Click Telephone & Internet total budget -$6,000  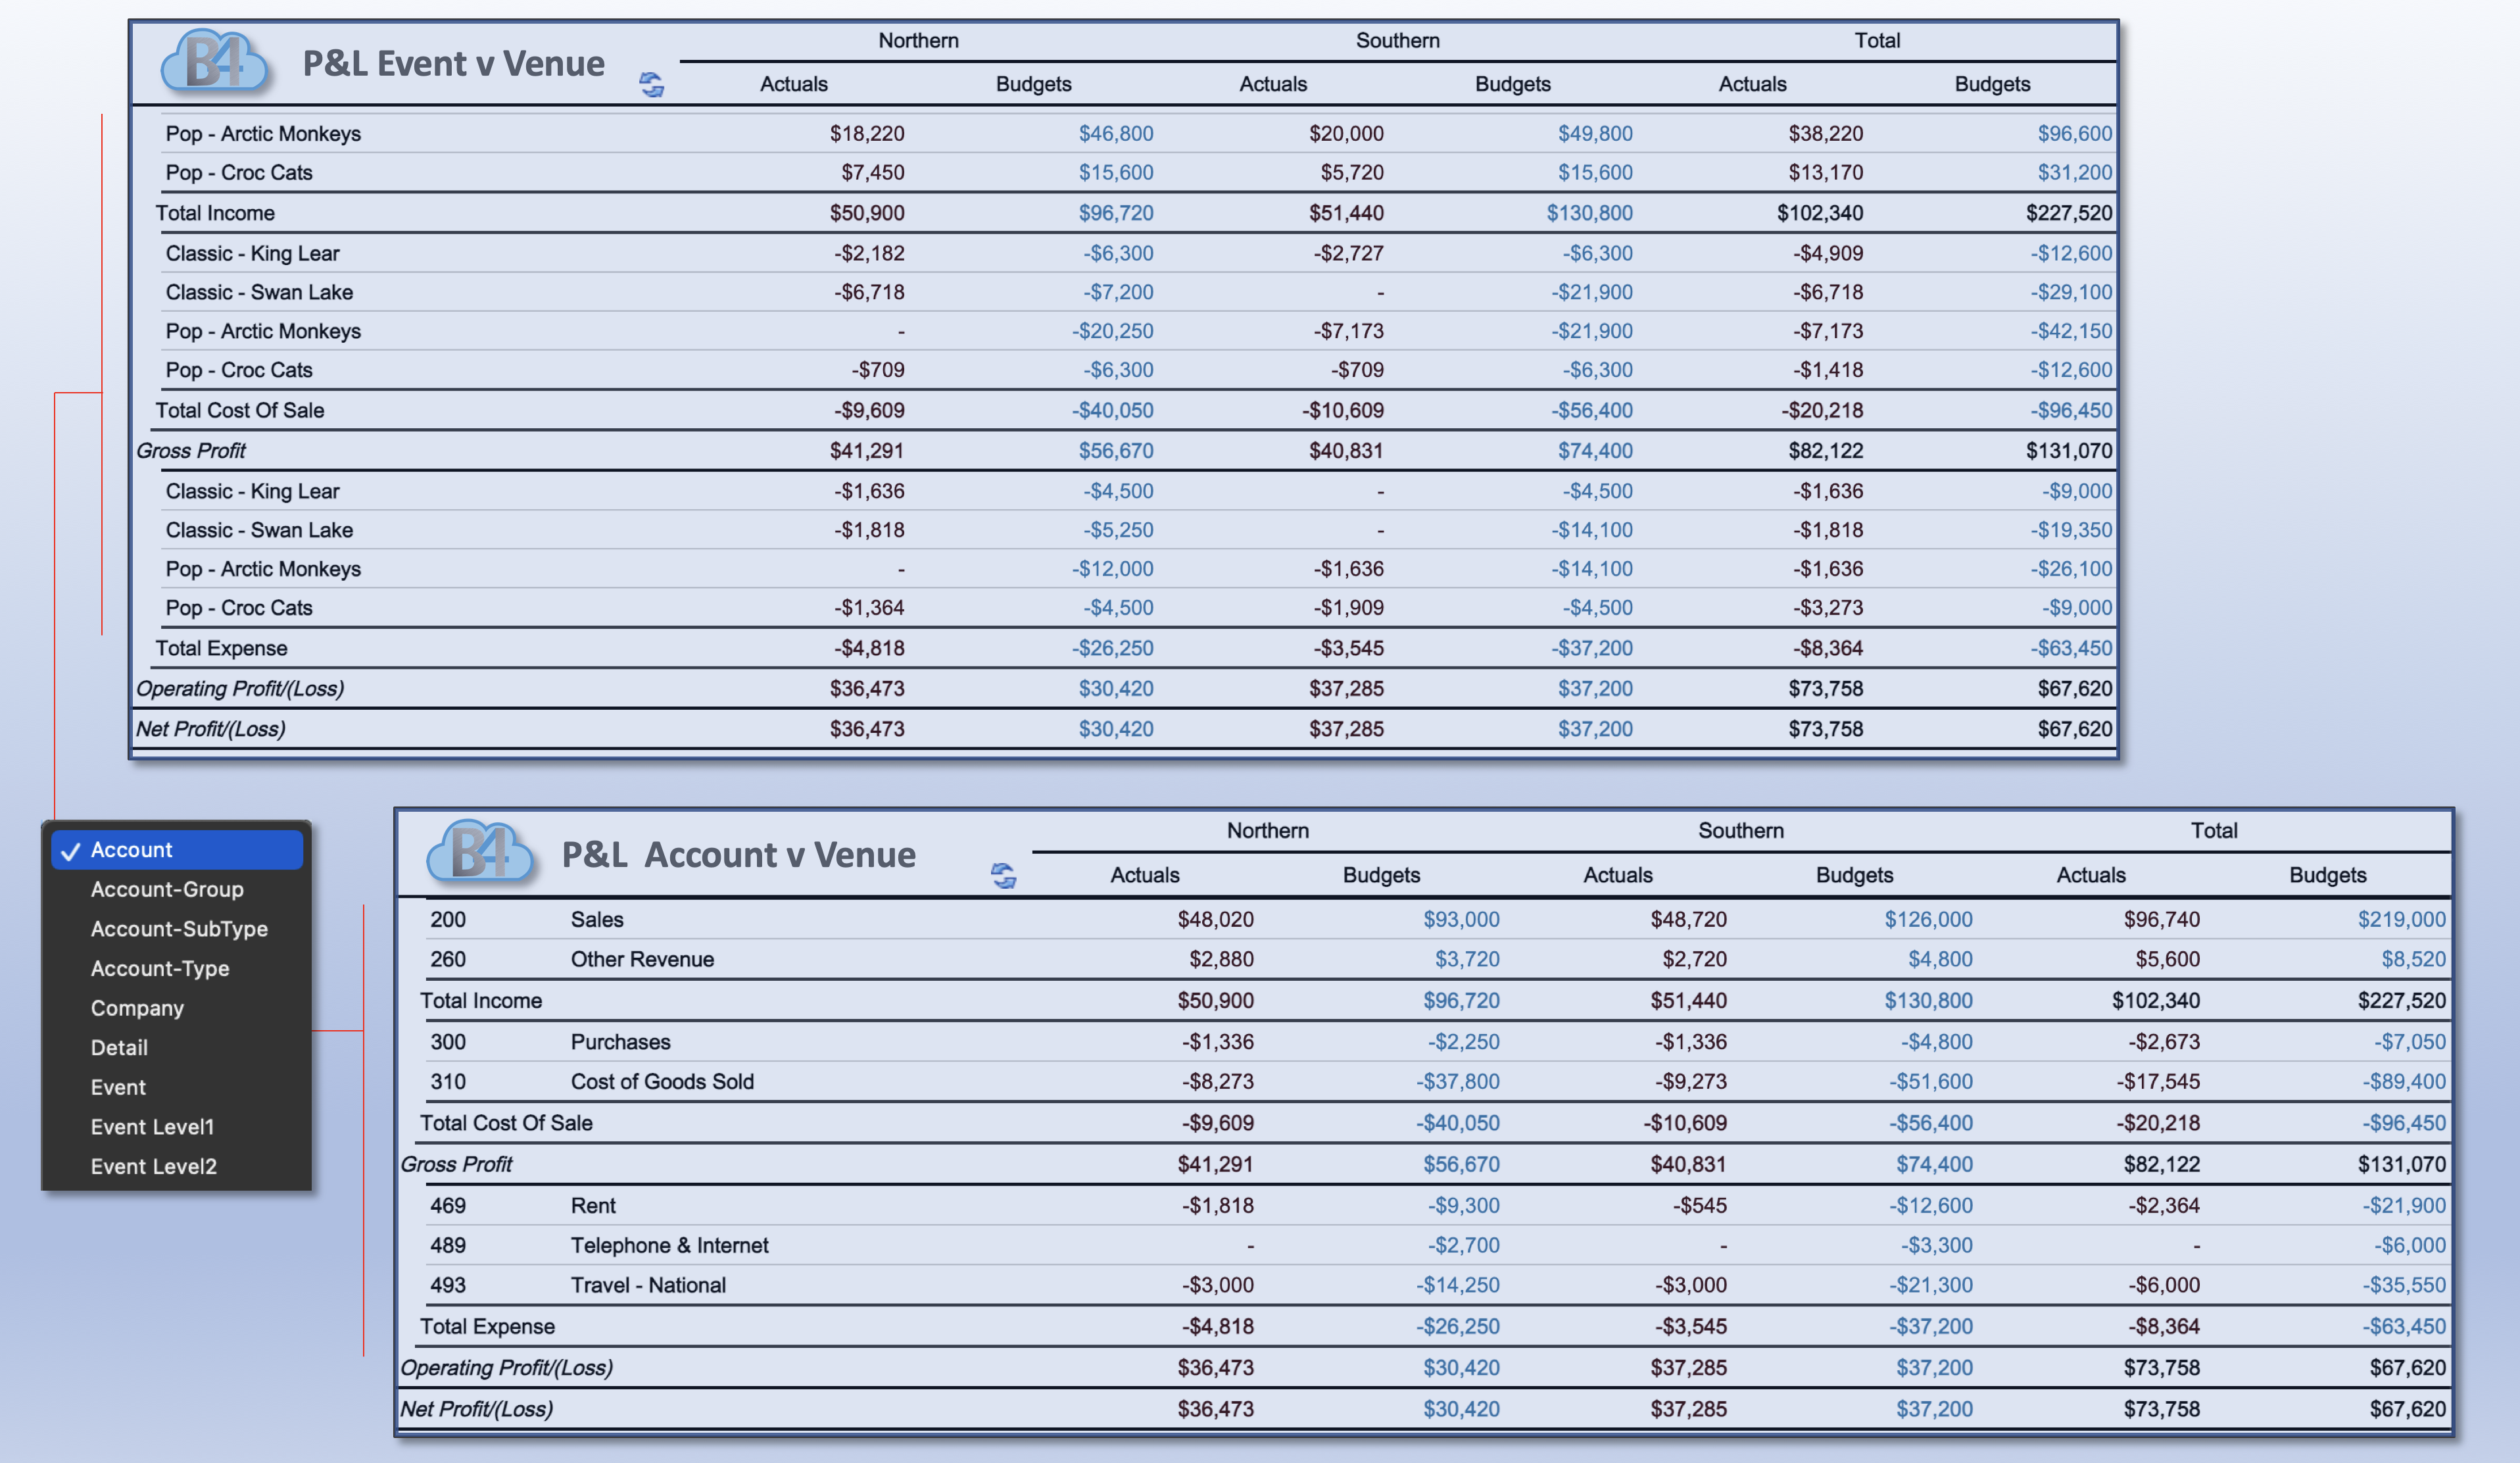2410,1245
